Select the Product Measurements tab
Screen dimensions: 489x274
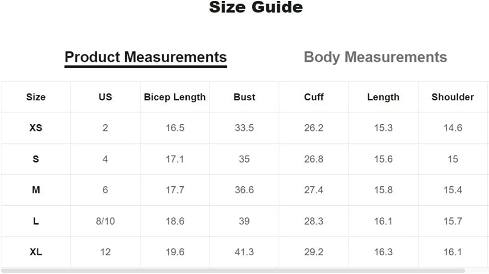click(x=145, y=57)
